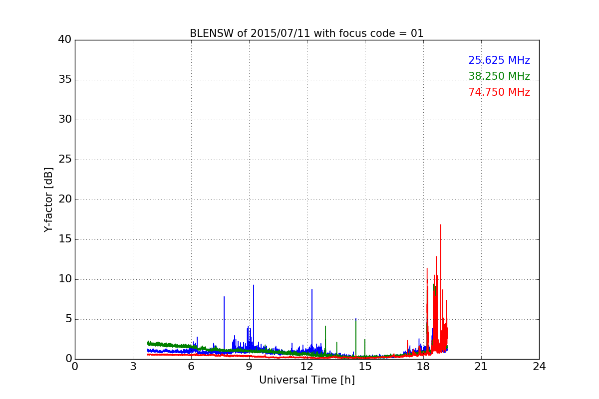
Task: Click the x-axis tick label 15
Action: click(x=365, y=367)
